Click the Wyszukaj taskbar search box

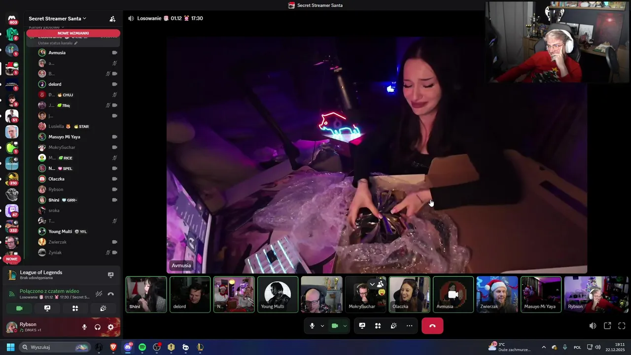pyautogui.click(x=55, y=347)
